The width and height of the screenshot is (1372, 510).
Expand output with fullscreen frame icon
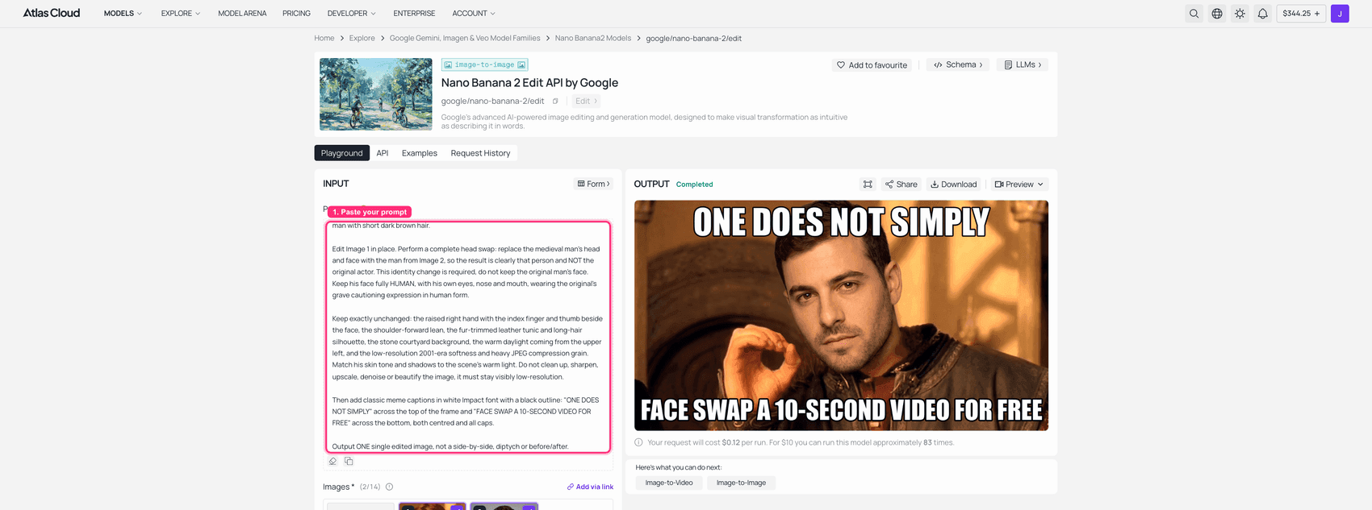click(x=868, y=185)
